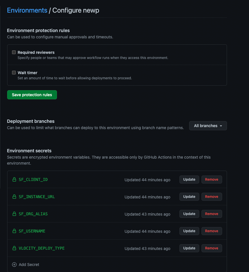The image size is (249, 272).
Task: Click Save protection rules
Action: 32,95
